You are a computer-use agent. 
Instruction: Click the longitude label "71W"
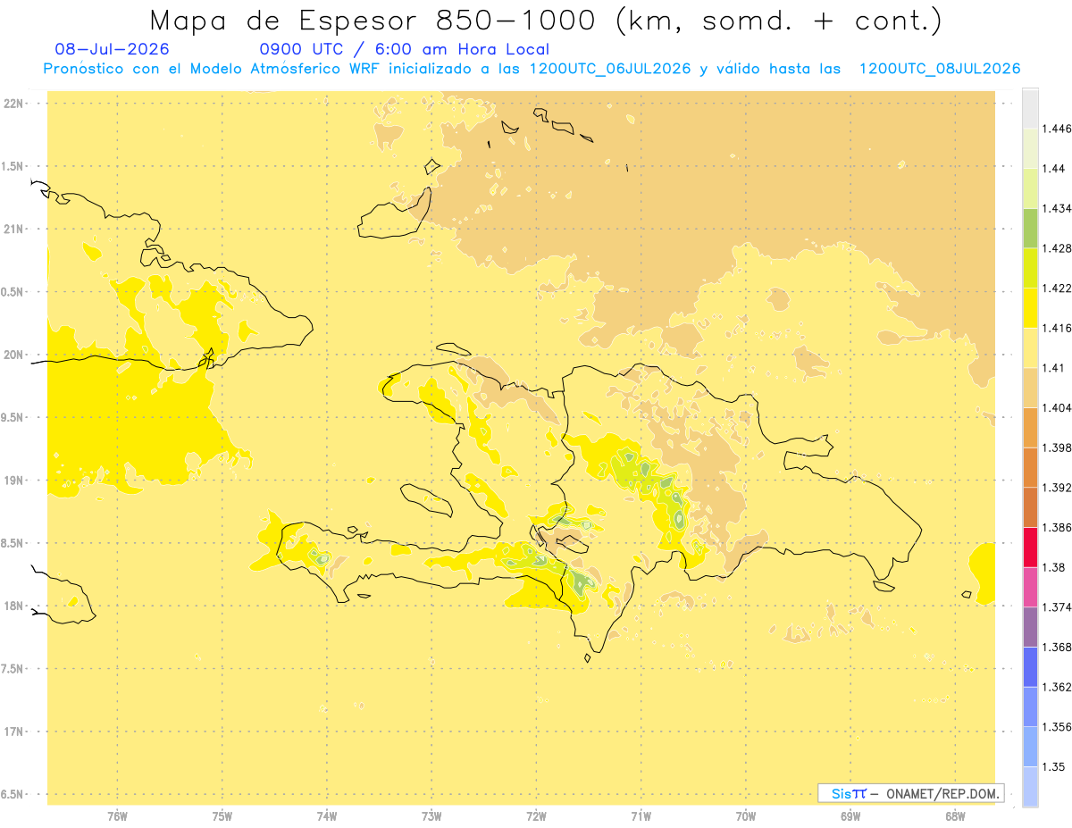point(641,817)
